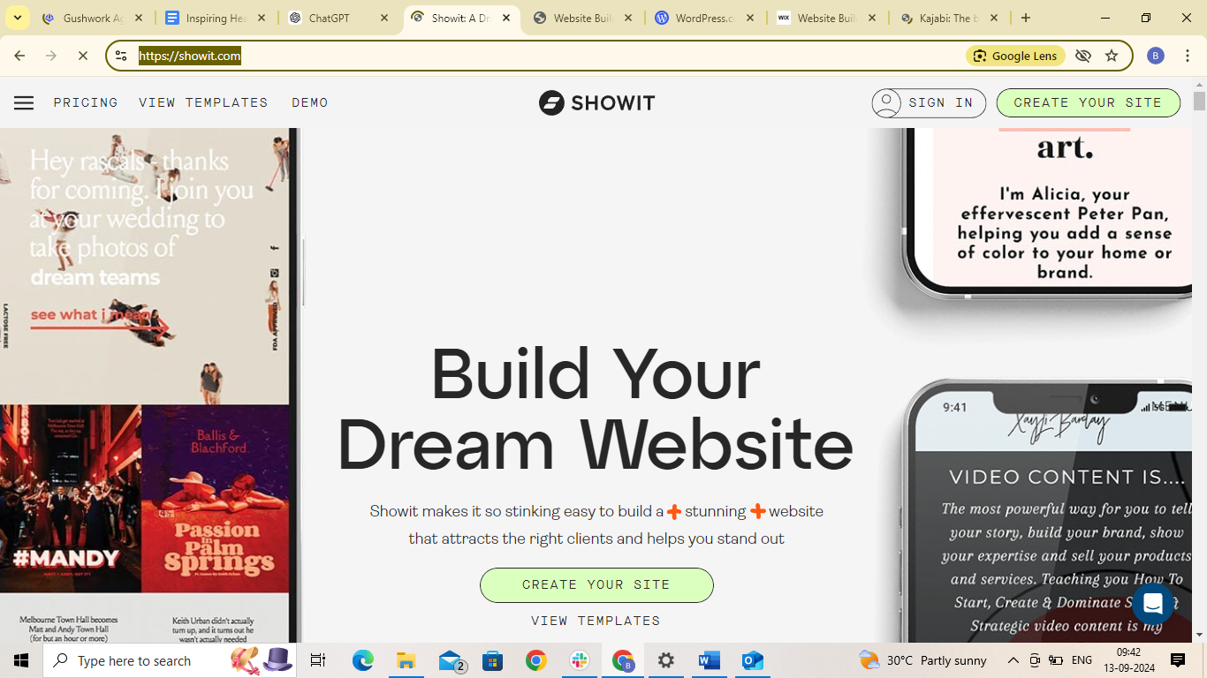The height and width of the screenshot is (678, 1207).
Task: Go back to previous page
Action: pos(19,56)
